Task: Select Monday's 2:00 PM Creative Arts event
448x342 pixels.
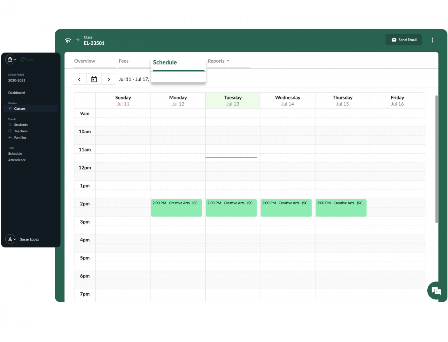Action: point(176,208)
